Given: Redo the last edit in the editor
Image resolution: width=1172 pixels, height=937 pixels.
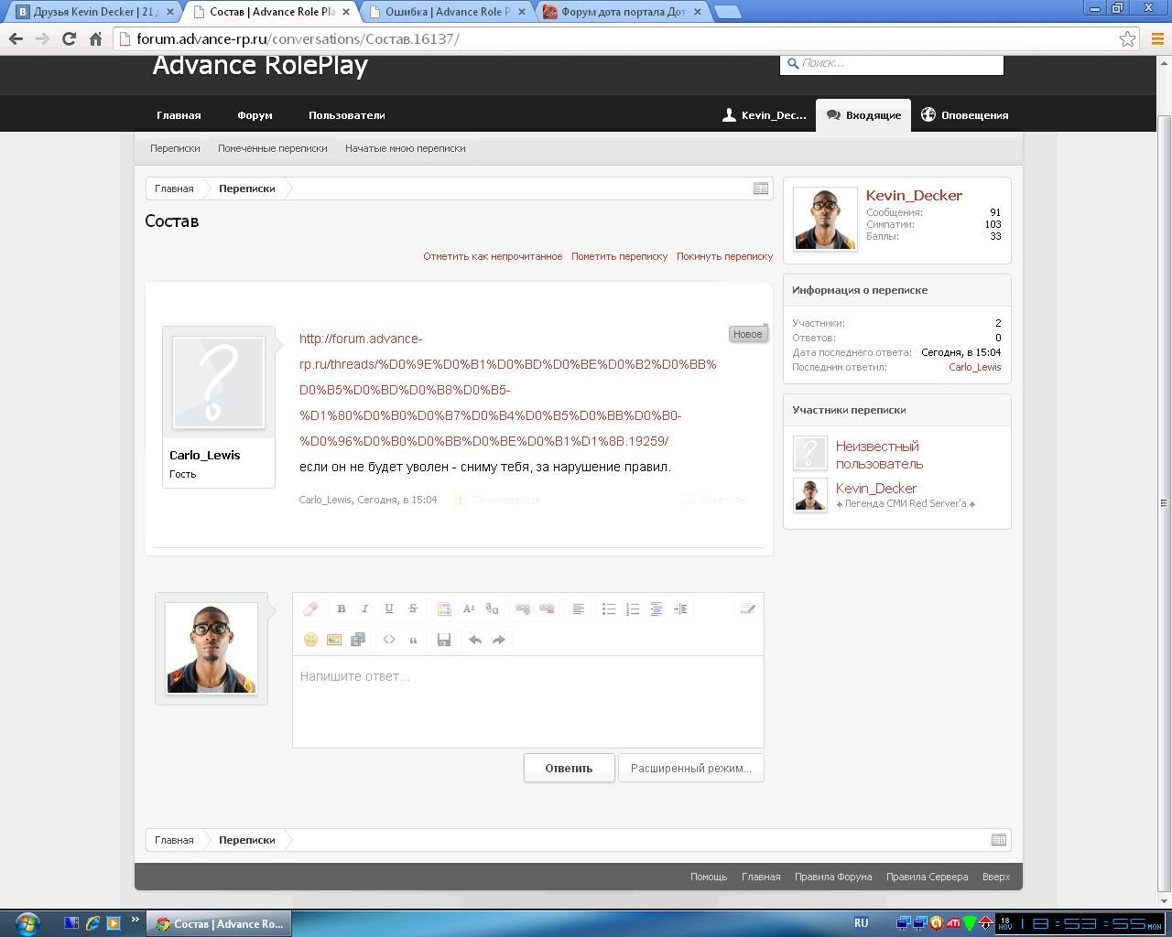Looking at the screenshot, I should [499, 640].
